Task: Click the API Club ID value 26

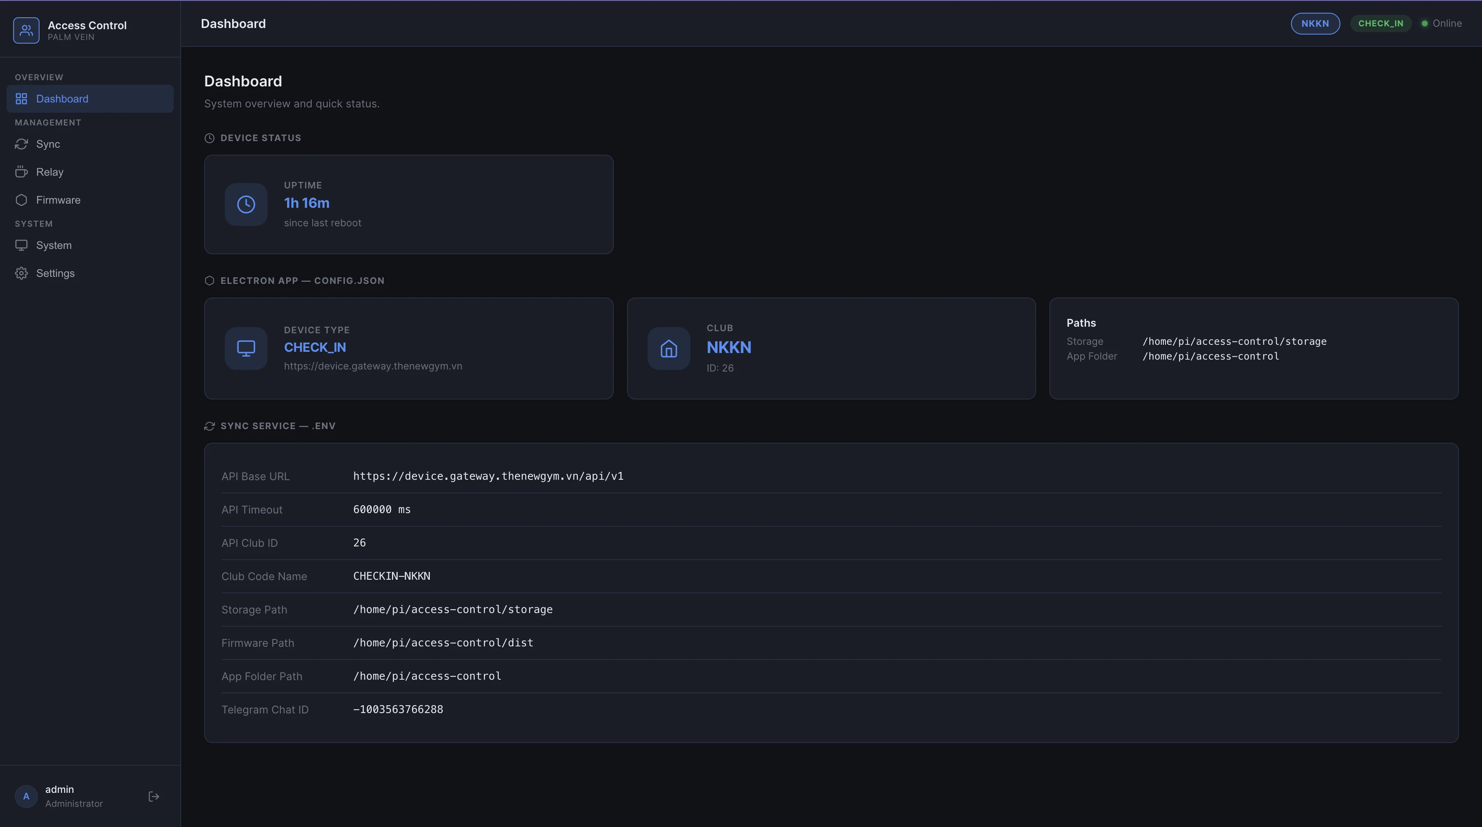Action: pyautogui.click(x=359, y=543)
